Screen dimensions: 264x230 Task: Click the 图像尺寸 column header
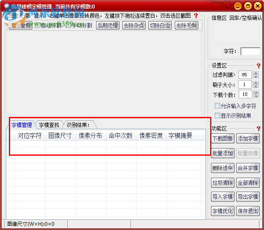pyautogui.click(x=60, y=135)
